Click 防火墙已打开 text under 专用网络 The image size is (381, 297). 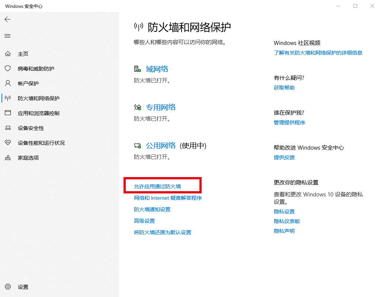pos(152,119)
